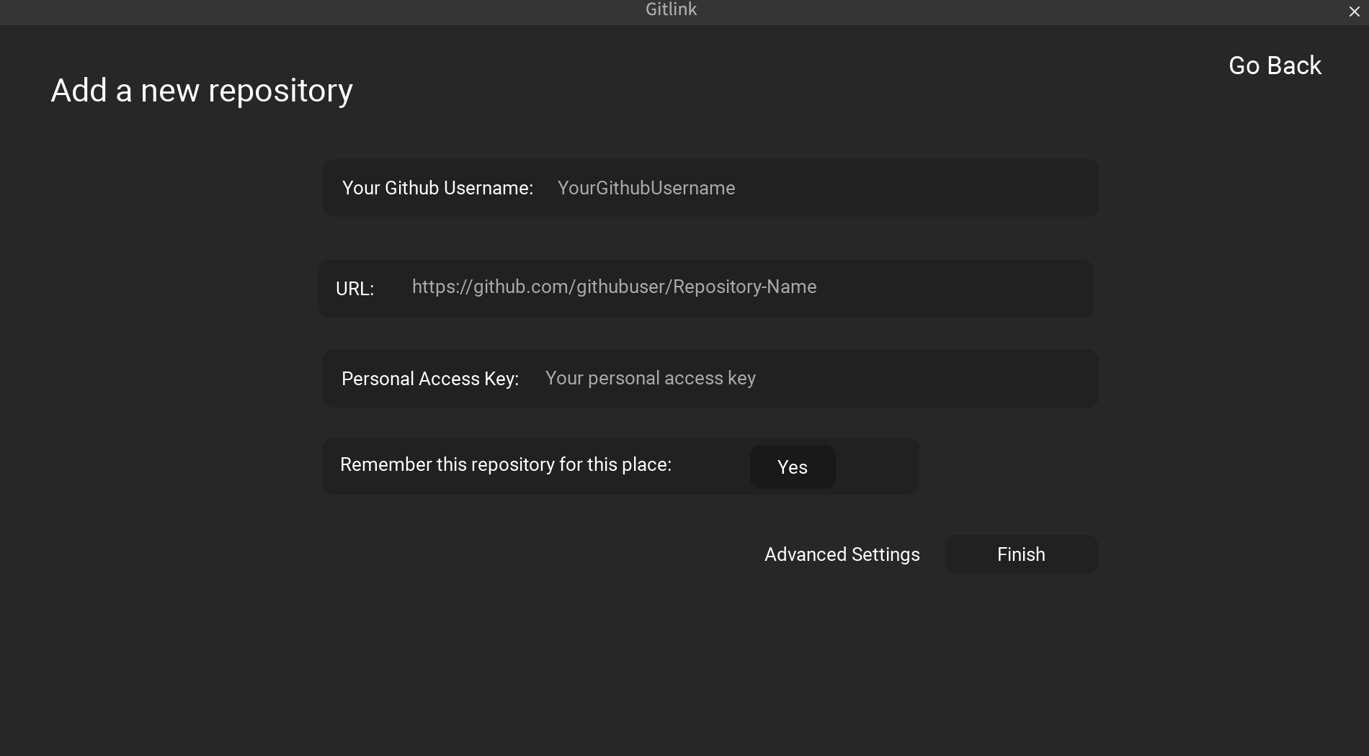Click the repository URL placeholder example

(614, 287)
